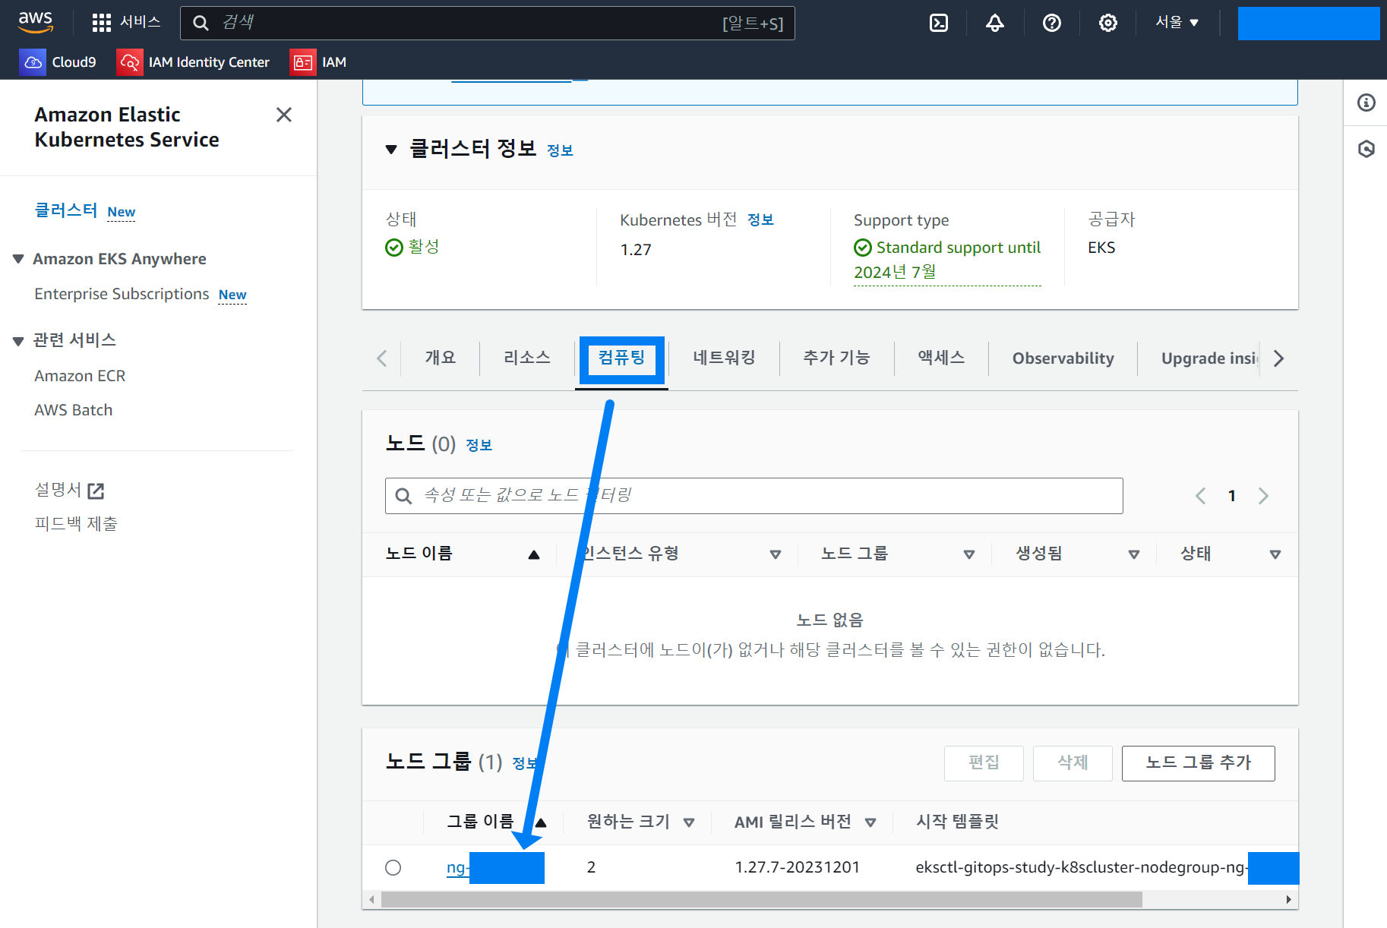The width and height of the screenshot is (1387, 928).
Task: Open the info panel icon on right rail
Action: 1366,103
